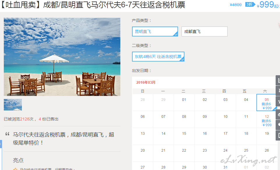This screenshot has width=280, height=170.
Task: Pick departure date 12 with ¥999 price
Action: click(267, 120)
